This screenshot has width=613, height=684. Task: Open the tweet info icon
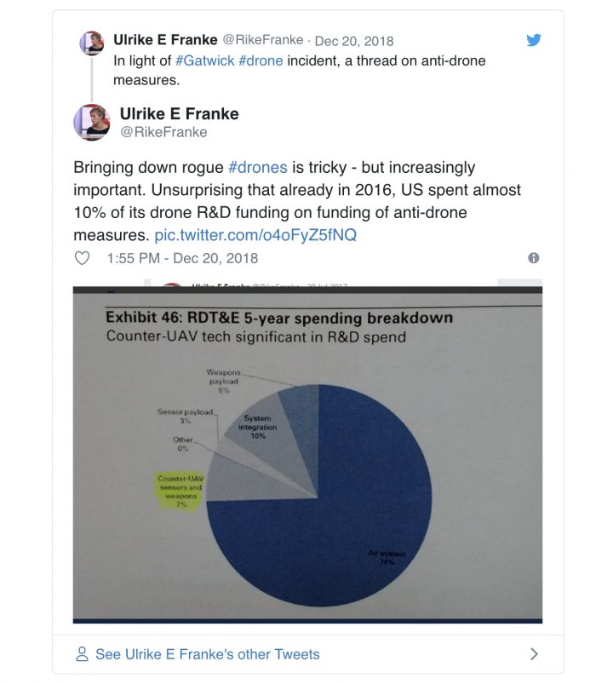point(533,258)
